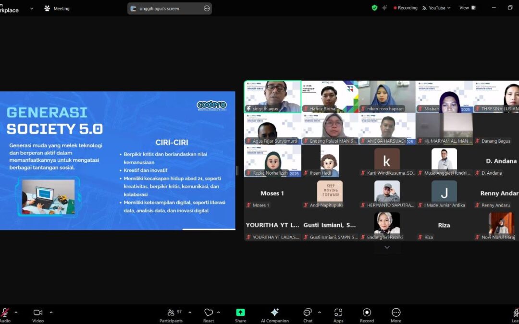Image resolution: width=519 pixels, height=324 pixels.
Task: Select Novi Nurul Miraj tile
Action: coord(496,225)
